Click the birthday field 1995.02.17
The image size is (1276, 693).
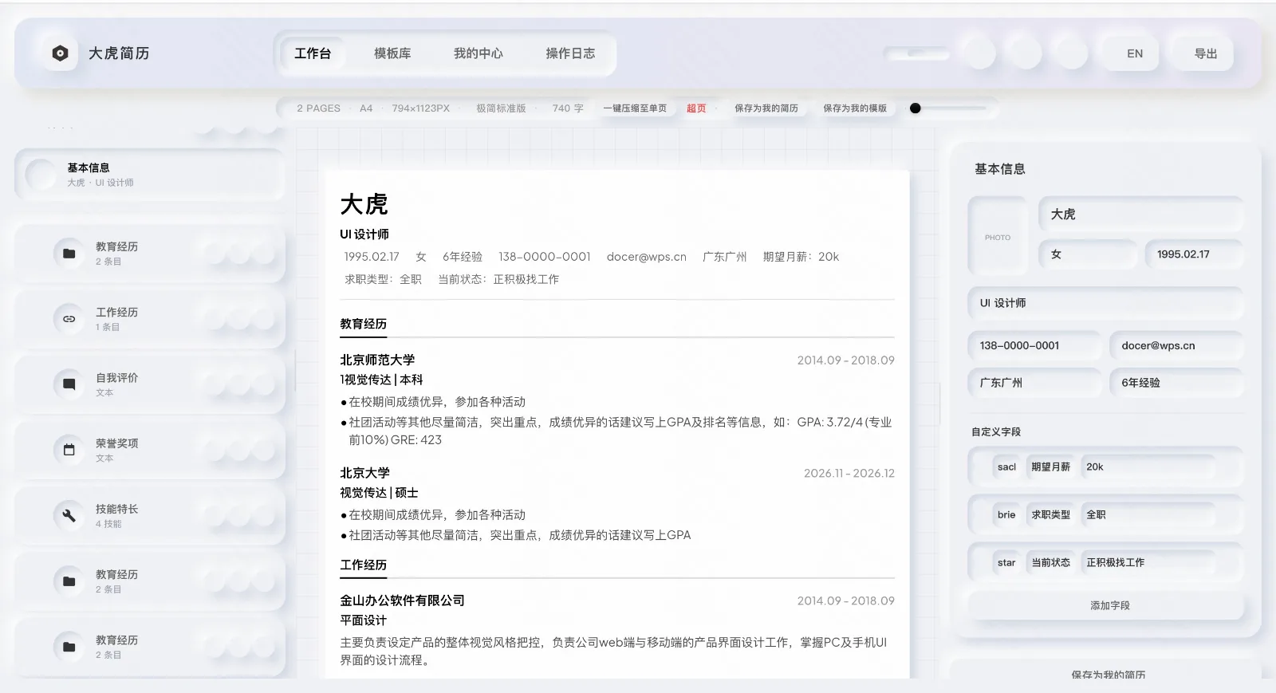1194,254
